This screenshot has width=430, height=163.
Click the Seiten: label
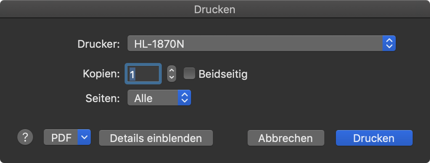click(103, 98)
